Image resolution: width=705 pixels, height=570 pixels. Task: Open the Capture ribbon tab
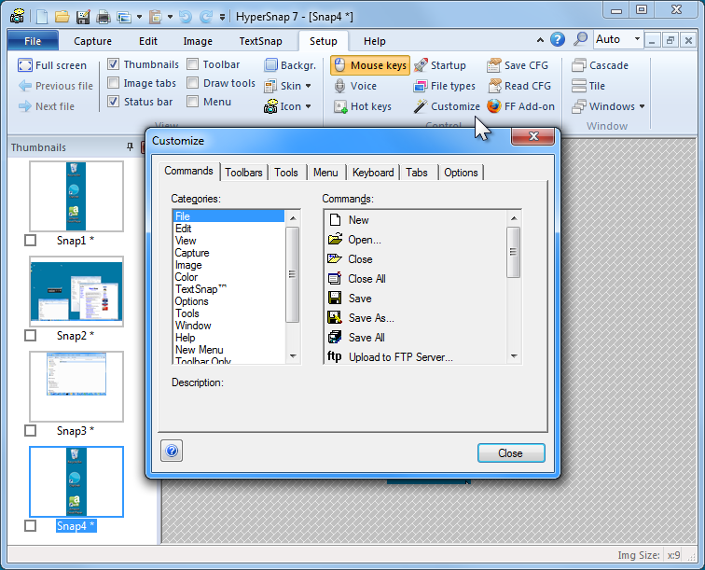pos(92,41)
